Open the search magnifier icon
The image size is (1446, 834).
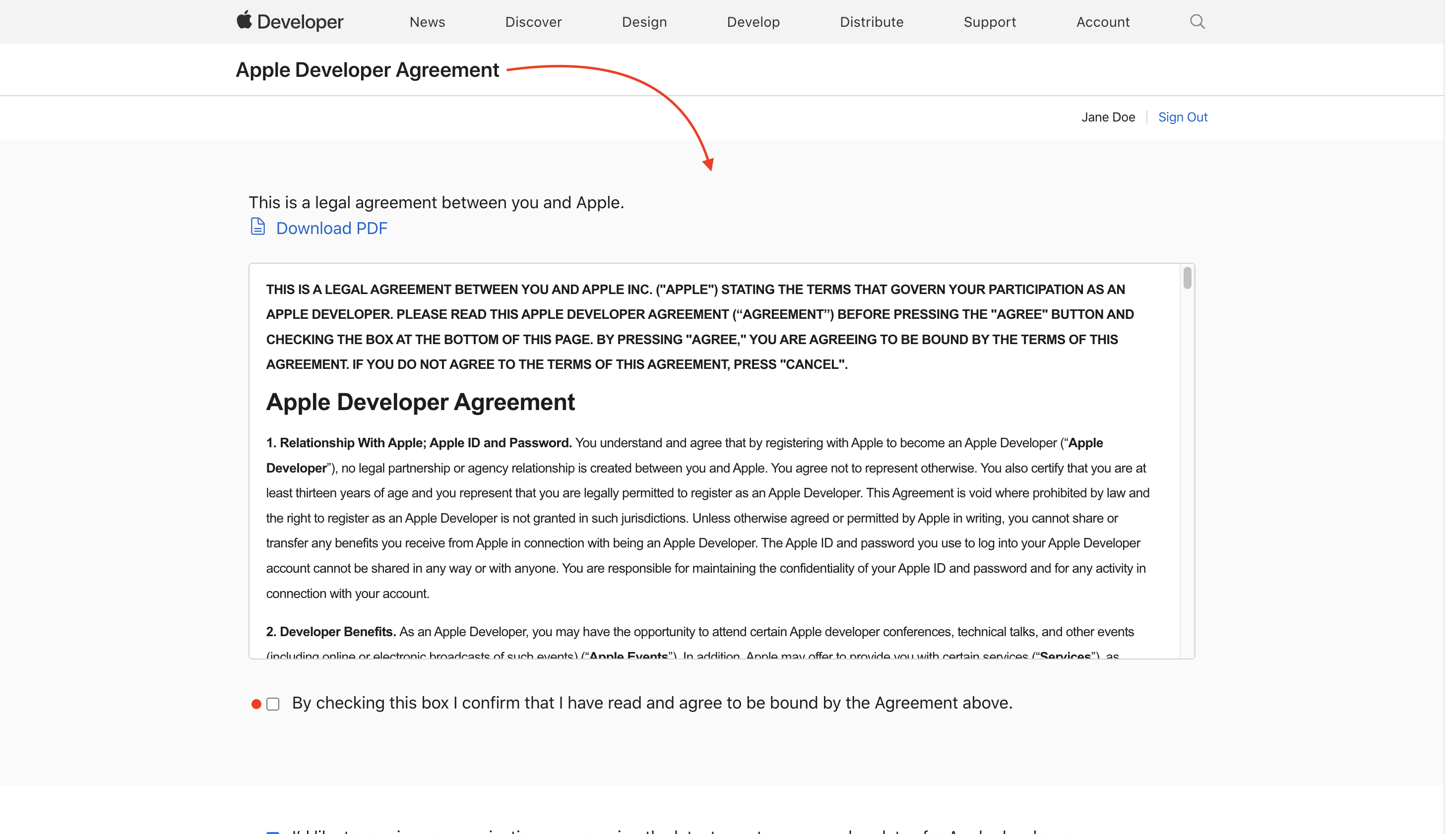pos(1197,21)
